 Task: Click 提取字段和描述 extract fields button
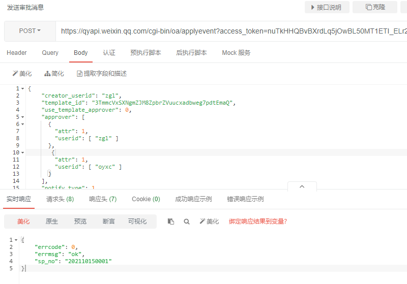[x=102, y=74]
